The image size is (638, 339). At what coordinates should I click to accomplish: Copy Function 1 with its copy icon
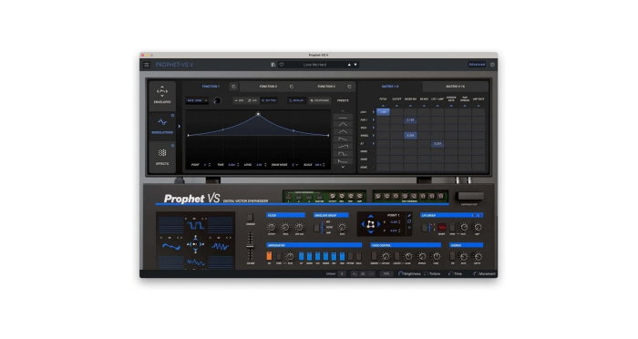coord(233,87)
